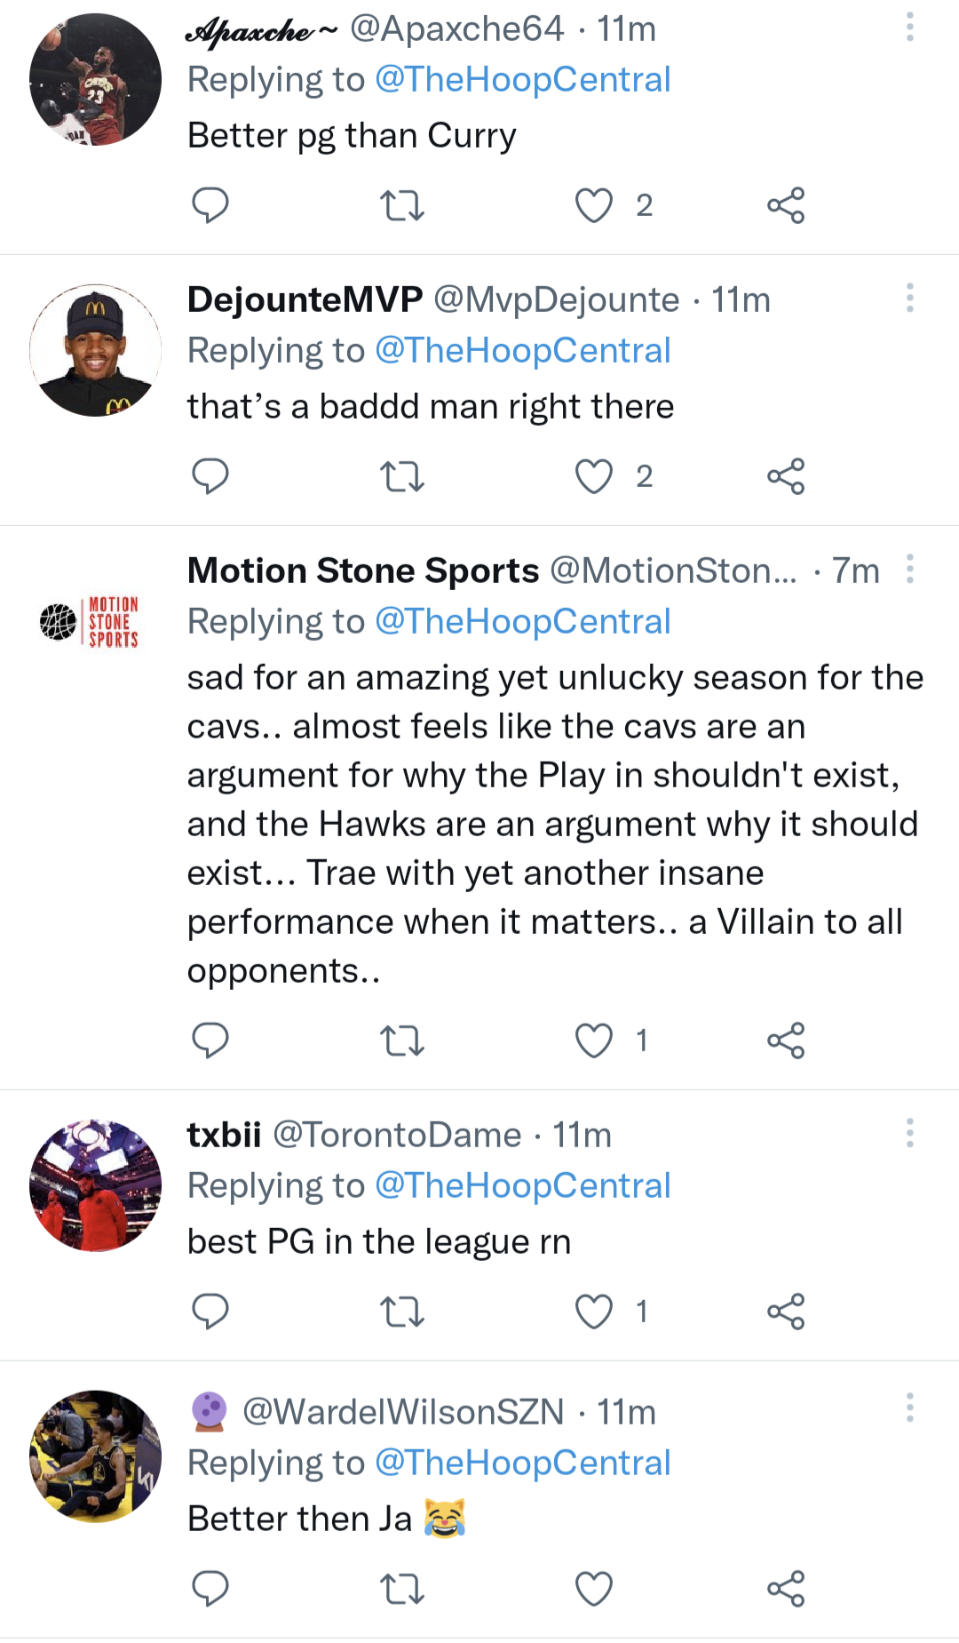Open more options for Apaxche64's tweet
Image resolution: width=959 pixels, height=1643 pixels.
pos(909,28)
